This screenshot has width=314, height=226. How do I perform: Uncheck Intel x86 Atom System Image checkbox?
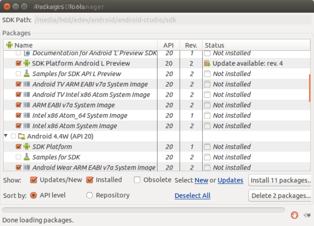point(19,126)
